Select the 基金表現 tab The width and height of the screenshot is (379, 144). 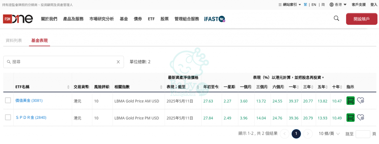(39, 40)
